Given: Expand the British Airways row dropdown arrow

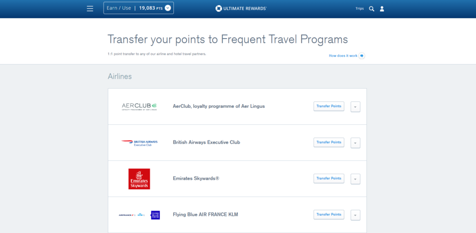Looking at the screenshot, I should point(355,143).
